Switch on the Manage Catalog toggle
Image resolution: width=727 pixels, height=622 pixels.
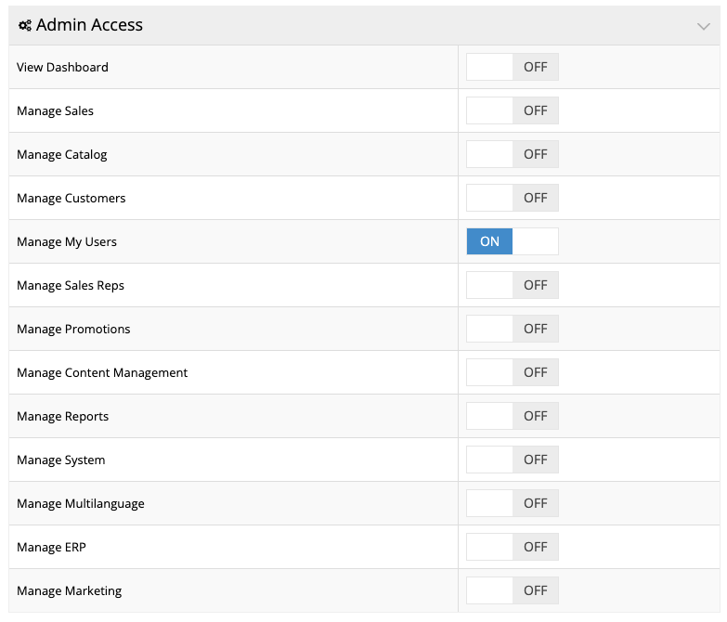512,155
